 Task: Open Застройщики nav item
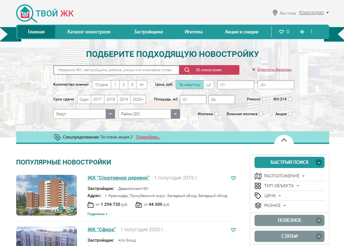(148, 32)
